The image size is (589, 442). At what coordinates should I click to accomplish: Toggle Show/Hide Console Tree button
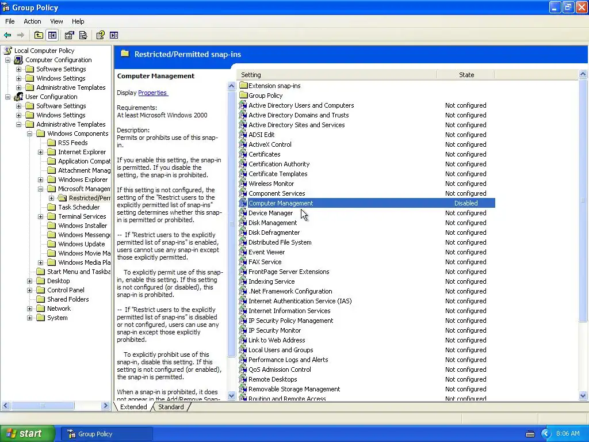point(52,35)
